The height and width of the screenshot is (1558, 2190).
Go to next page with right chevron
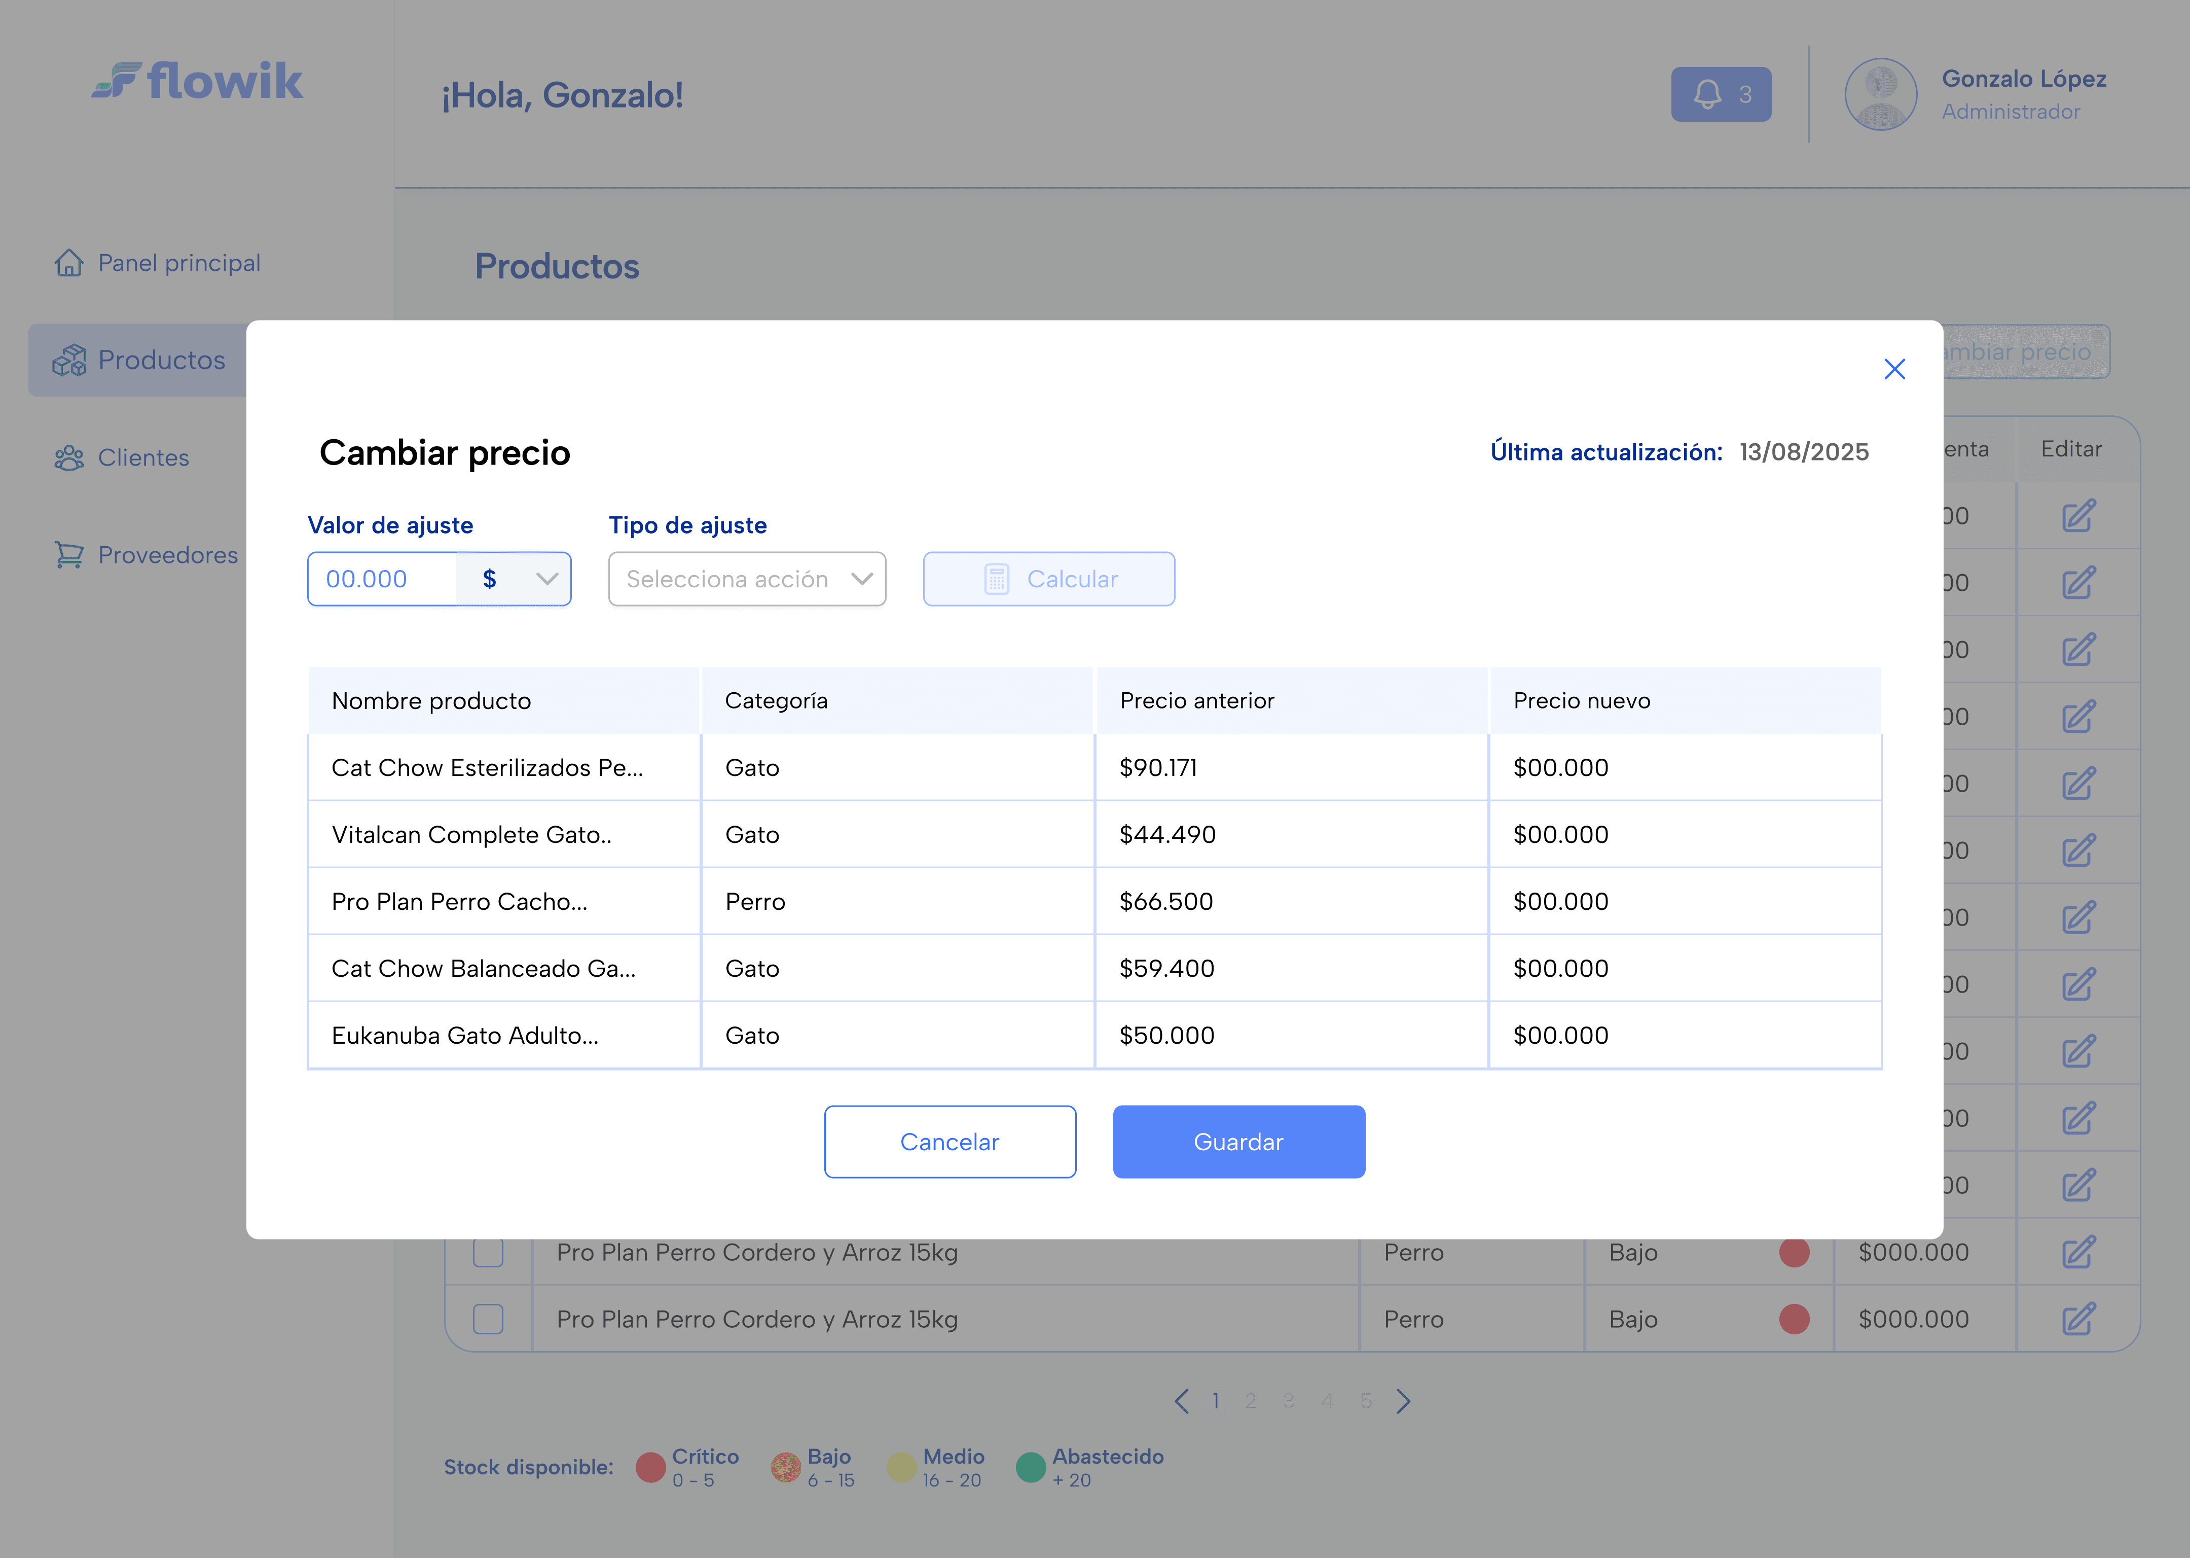click(1404, 1401)
